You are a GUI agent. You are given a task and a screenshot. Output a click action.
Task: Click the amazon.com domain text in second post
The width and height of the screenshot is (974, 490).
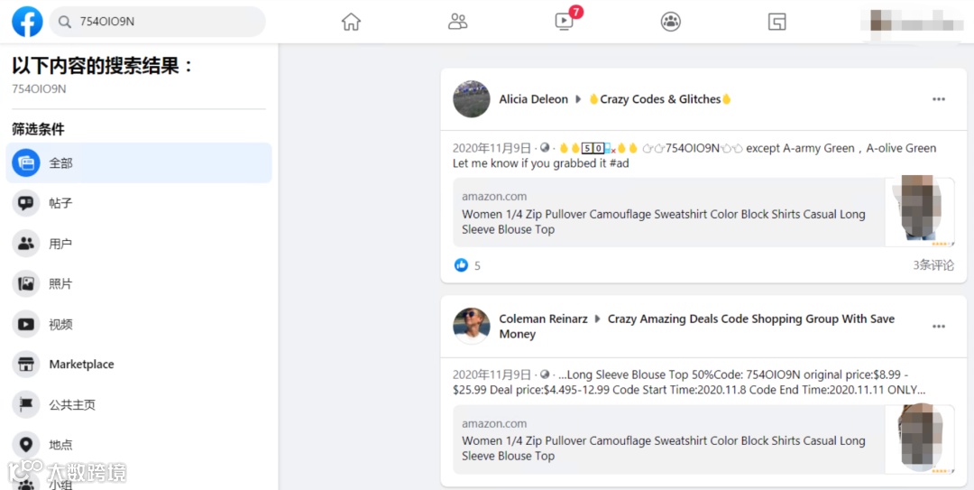point(494,424)
